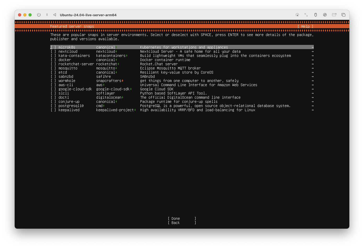Toggle the doctl checkbox

(x=53, y=97)
